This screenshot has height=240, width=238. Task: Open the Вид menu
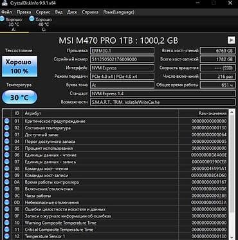[59, 12]
